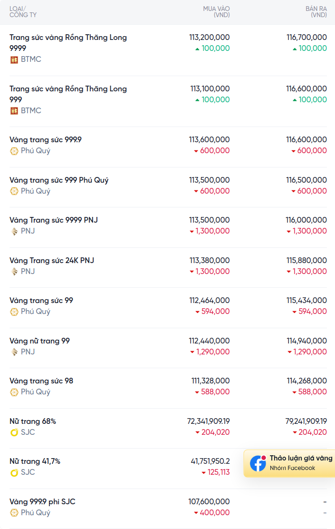Select the Vàng trang sức 999 Phú Quý title
The width and height of the screenshot is (335, 529).
click(x=59, y=180)
